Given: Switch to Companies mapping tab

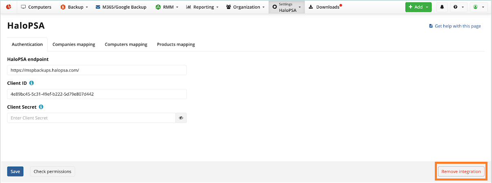Looking at the screenshot, I should [74, 45].
